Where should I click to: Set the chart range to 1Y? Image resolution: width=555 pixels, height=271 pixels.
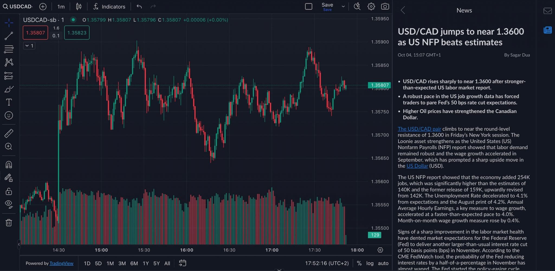tap(146, 263)
